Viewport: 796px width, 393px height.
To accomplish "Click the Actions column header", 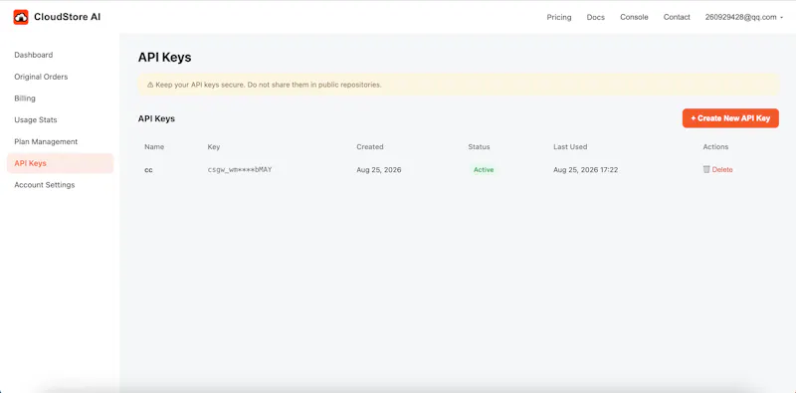I will click(x=715, y=146).
